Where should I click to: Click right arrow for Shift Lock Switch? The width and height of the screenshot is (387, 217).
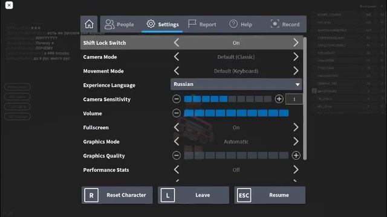296,43
